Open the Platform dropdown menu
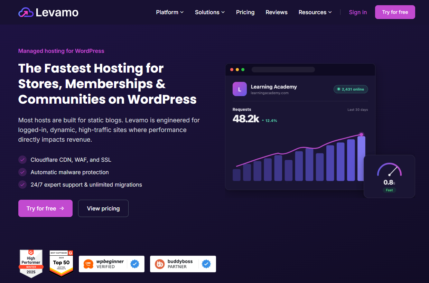 (170, 12)
